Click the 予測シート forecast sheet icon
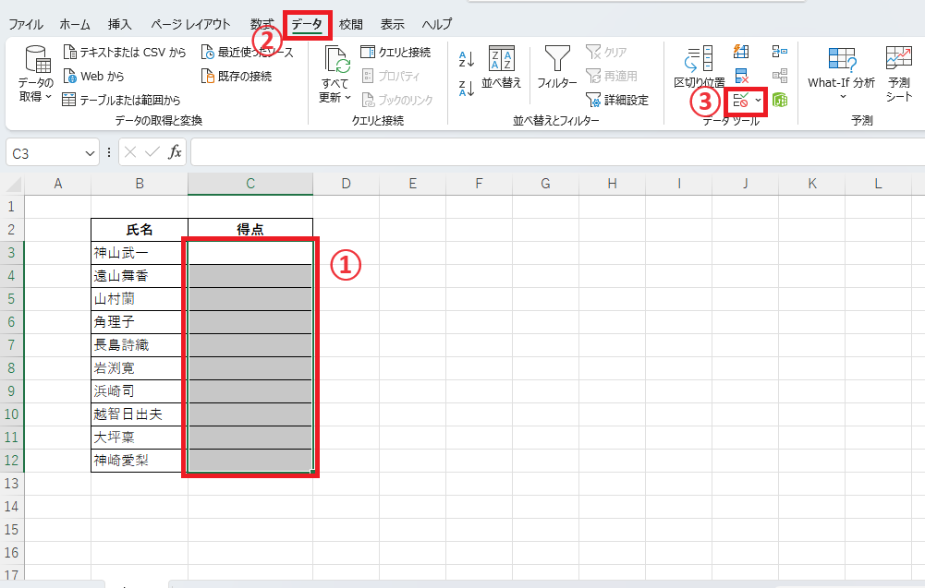925x588 pixels. coord(899,58)
